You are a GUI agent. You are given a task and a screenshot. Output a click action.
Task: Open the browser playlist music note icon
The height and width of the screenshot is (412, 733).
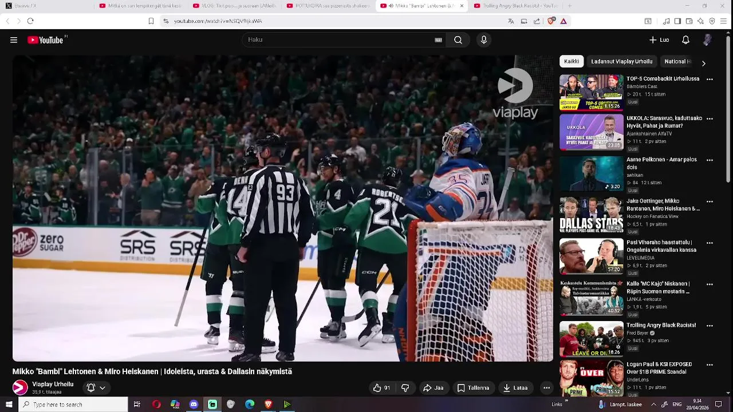[x=667, y=21]
